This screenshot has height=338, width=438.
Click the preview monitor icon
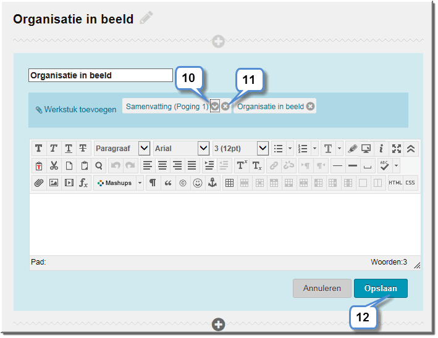[366, 149]
